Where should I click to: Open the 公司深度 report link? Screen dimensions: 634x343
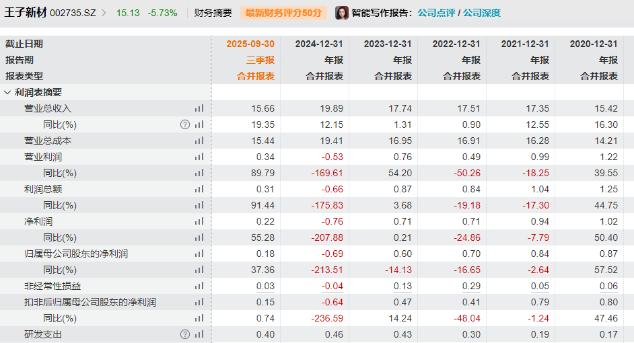pos(482,13)
